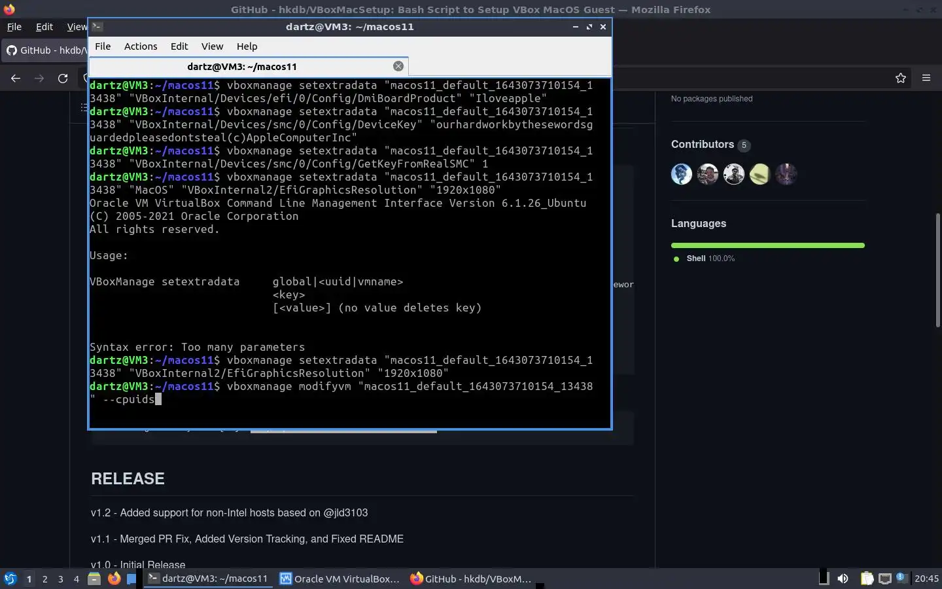Launch file manager from taskbar
Screen dimensions: 942x589
pos(94,579)
